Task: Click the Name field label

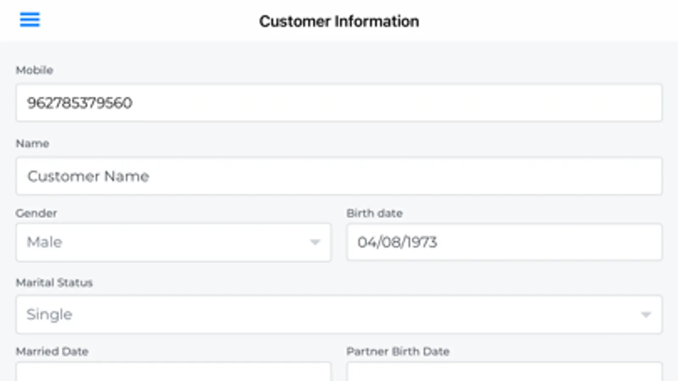Action: [32, 144]
